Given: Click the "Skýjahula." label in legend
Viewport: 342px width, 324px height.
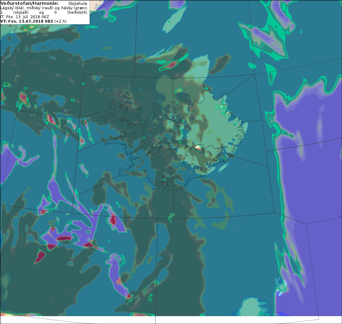Looking at the screenshot, I should tap(78, 3).
